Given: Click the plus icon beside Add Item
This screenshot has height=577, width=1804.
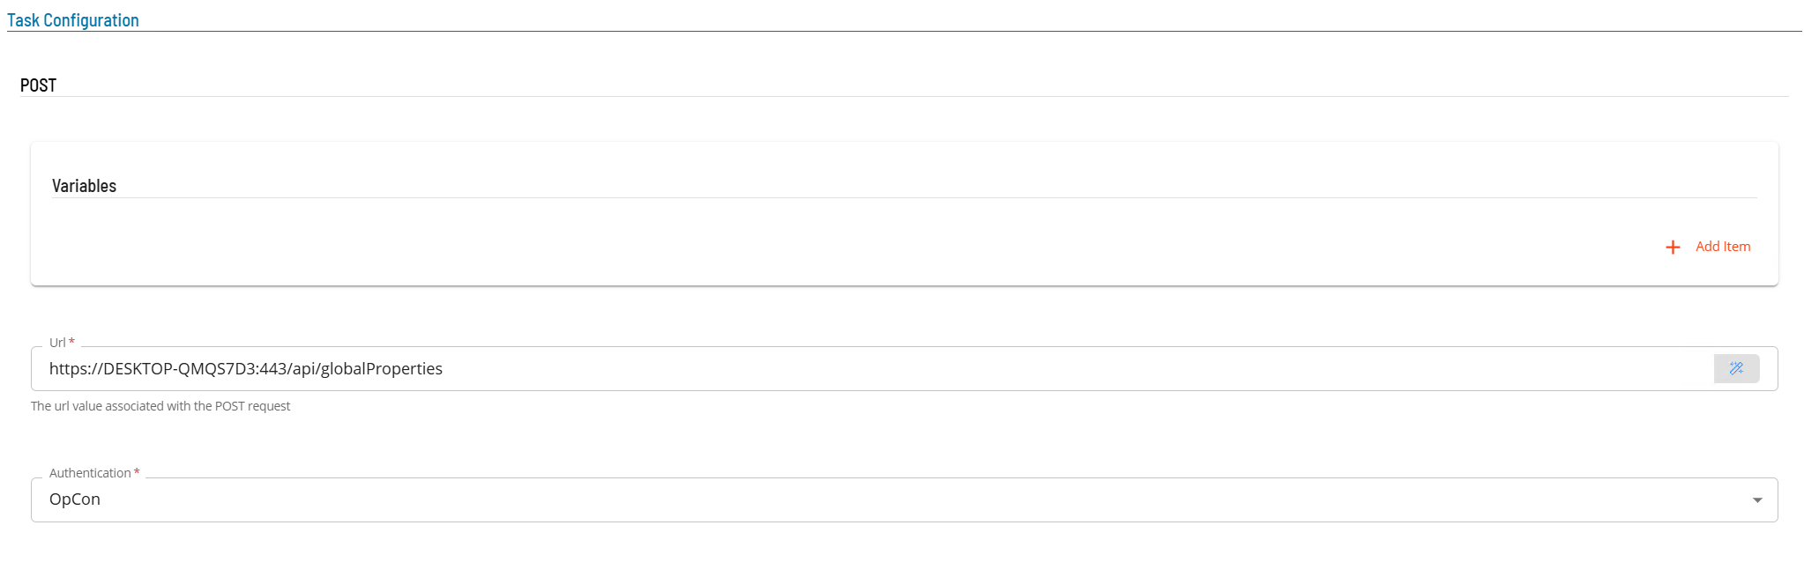Looking at the screenshot, I should tap(1673, 247).
